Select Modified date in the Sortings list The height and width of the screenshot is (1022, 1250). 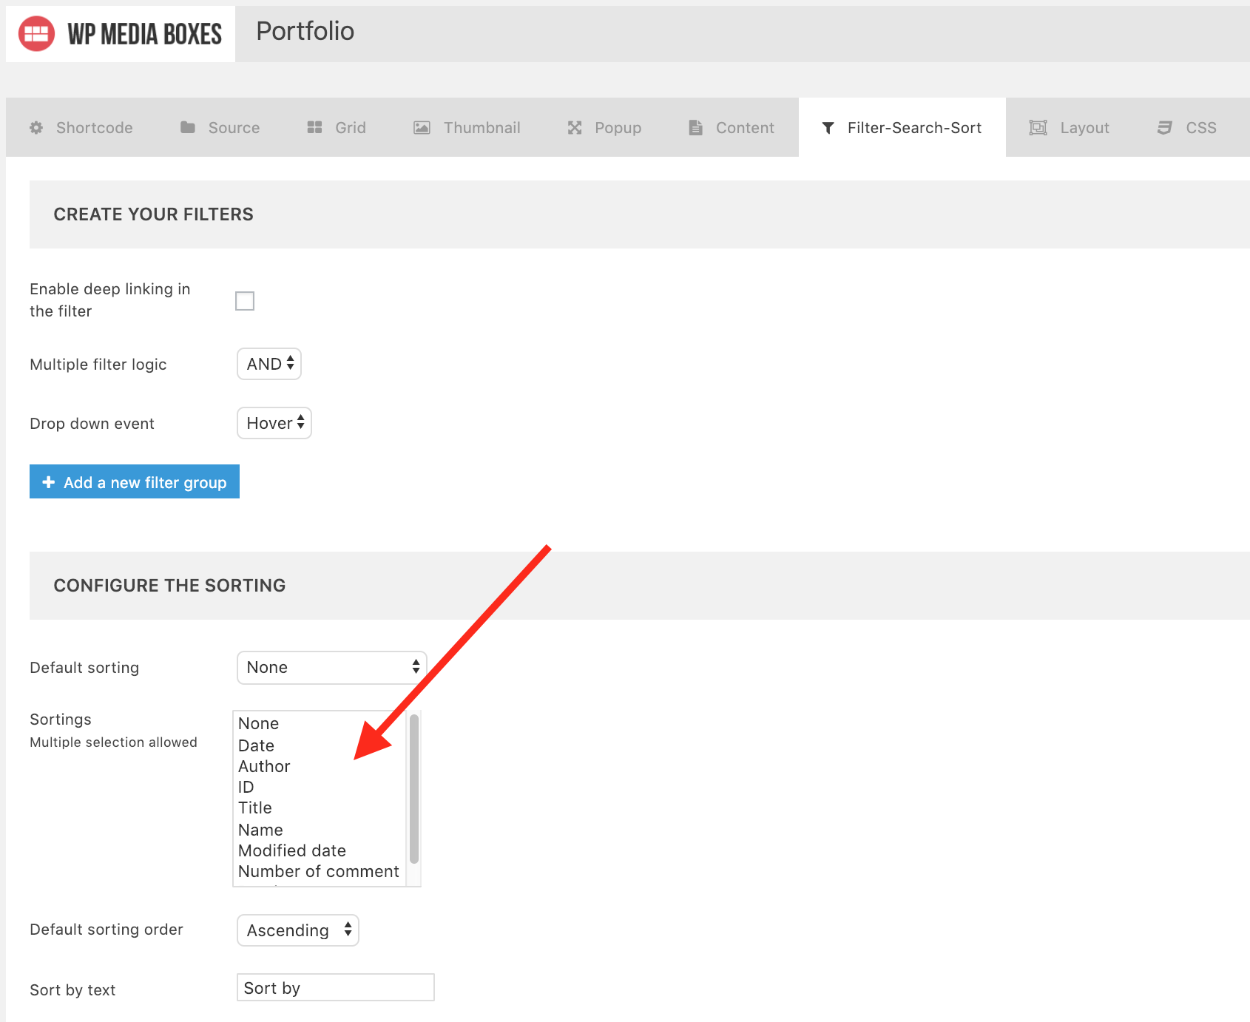(292, 850)
